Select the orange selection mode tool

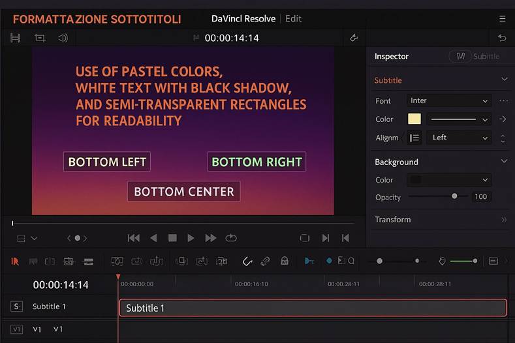click(x=15, y=261)
